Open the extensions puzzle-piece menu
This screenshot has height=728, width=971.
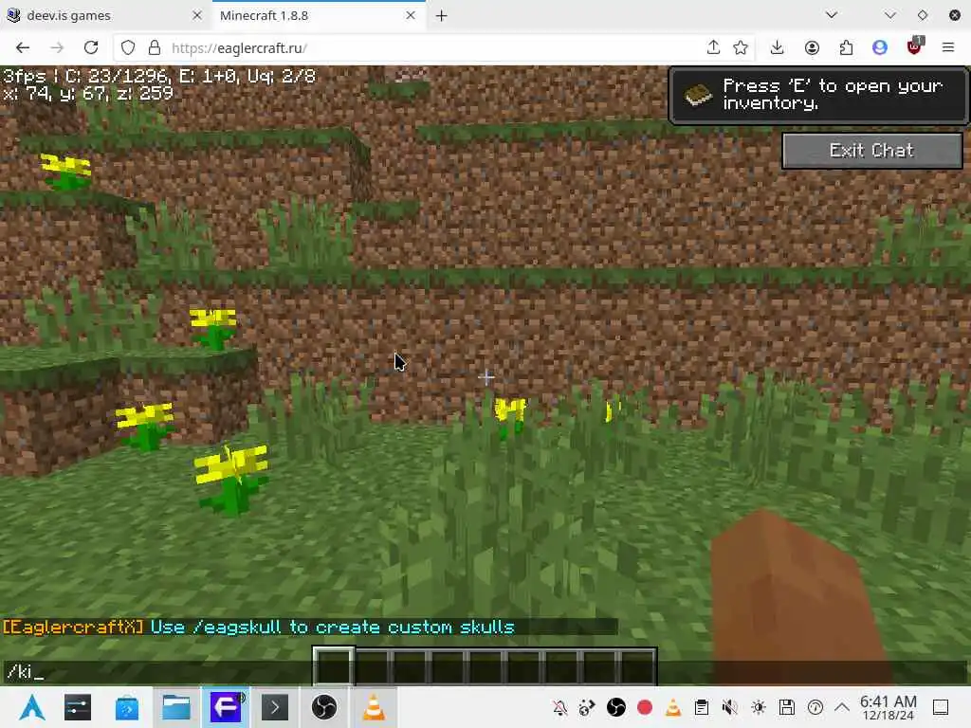point(846,47)
